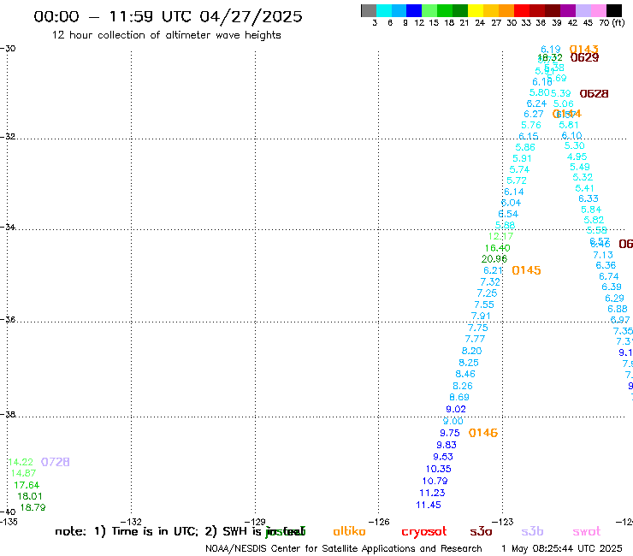633x556 pixels.
Task: Click the 6.88 wave height value
Action: point(618,310)
